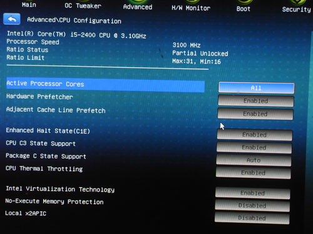Select No-Execute Memory Protection label
Image resolution: width=313 pixels, height=234 pixels.
(x=54, y=202)
